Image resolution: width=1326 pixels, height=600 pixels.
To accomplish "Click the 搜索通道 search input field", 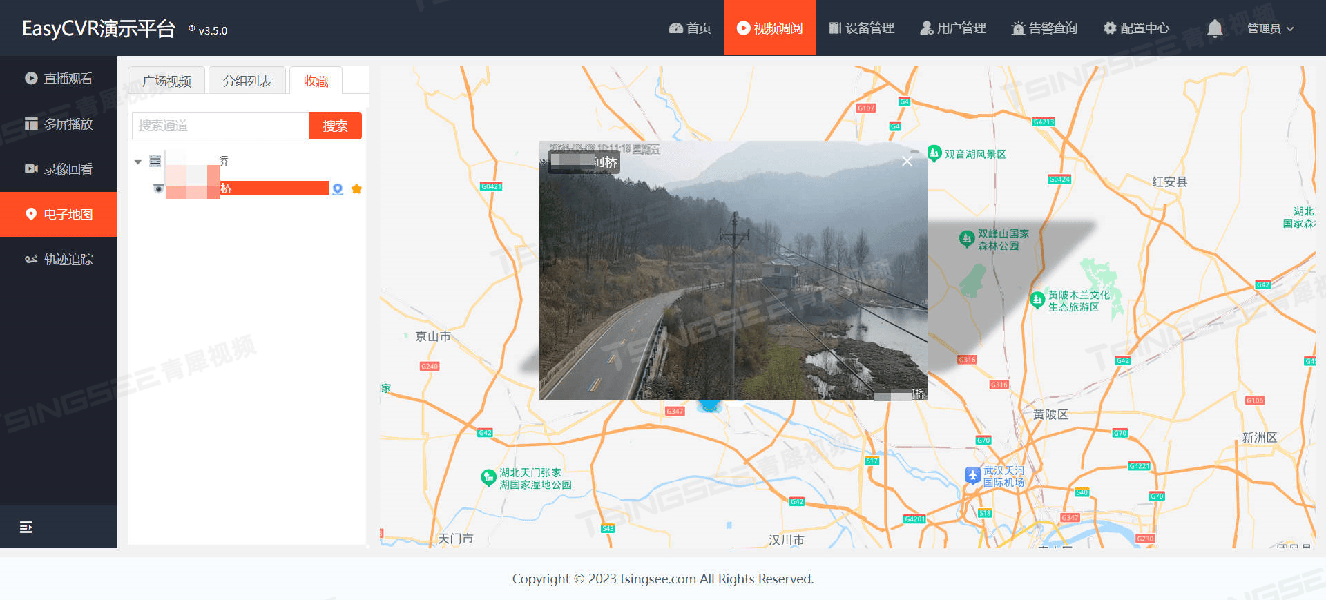I will pyautogui.click(x=220, y=126).
